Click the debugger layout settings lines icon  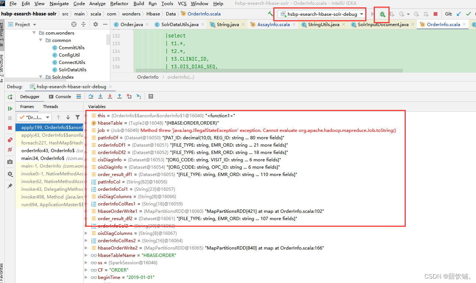point(79,97)
